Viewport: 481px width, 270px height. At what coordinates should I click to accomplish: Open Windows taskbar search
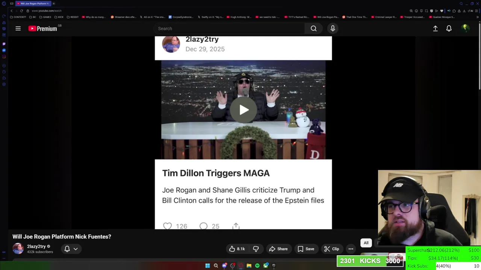(216, 265)
